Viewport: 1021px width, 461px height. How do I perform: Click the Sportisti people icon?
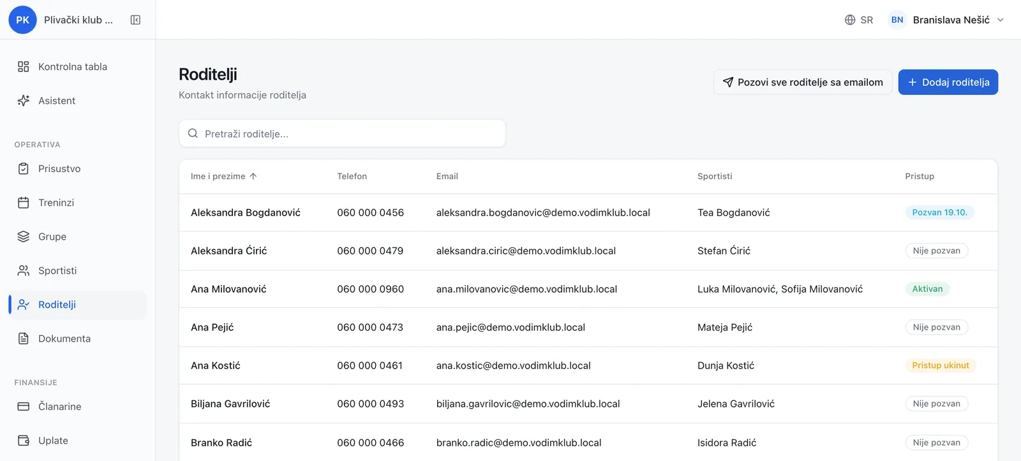pos(24,270)
